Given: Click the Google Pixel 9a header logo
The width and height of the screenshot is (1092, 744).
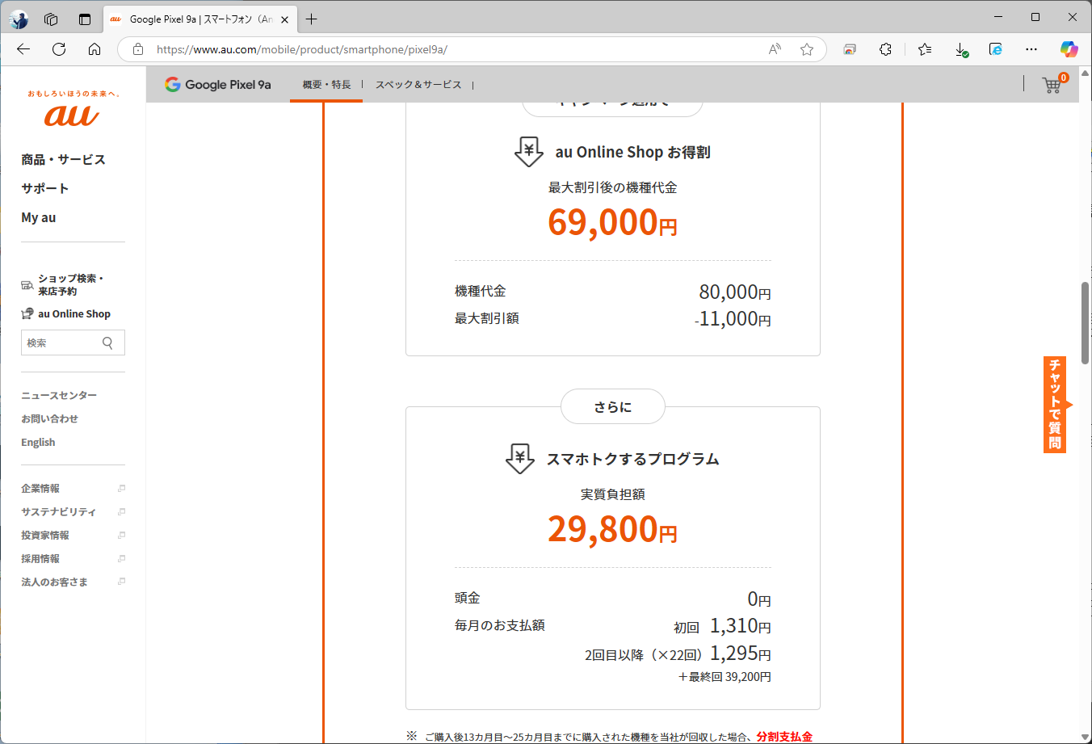Looking at the screenshot, I should point(218,84).
